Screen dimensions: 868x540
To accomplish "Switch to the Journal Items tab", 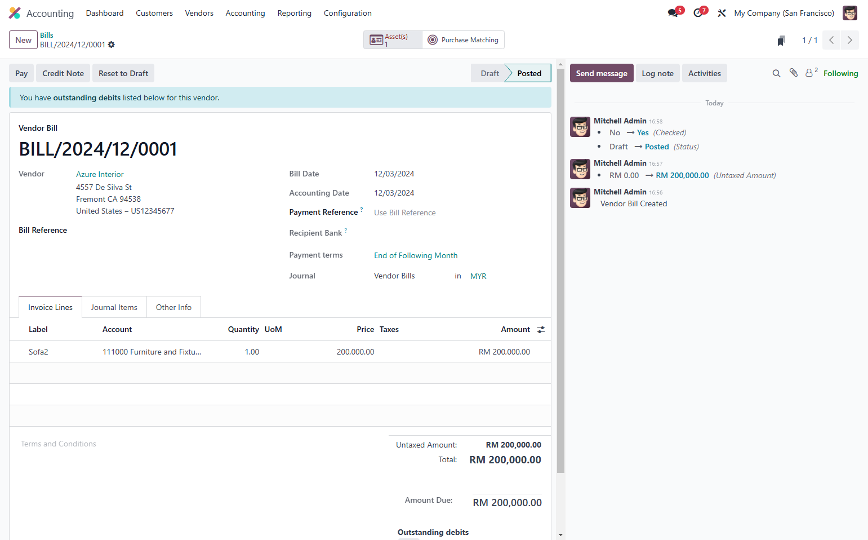I will 114,307.
